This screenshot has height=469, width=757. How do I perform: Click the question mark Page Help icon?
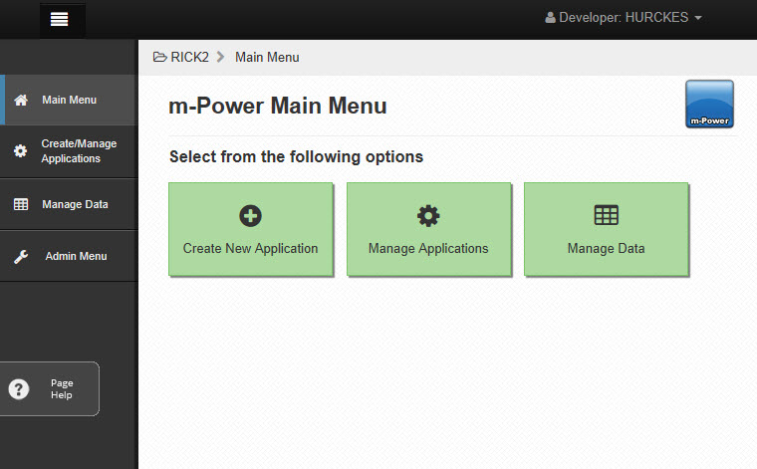point(19,389)
